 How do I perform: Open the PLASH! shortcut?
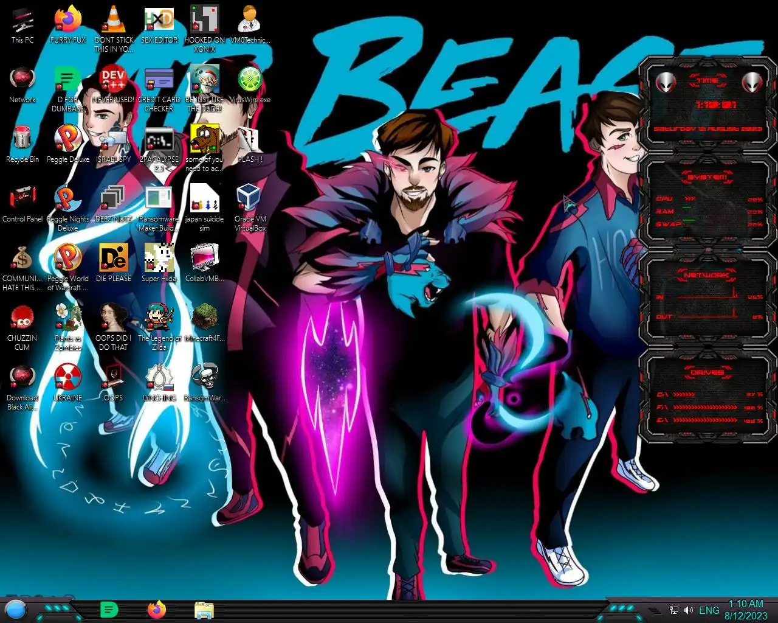point(250,144)
